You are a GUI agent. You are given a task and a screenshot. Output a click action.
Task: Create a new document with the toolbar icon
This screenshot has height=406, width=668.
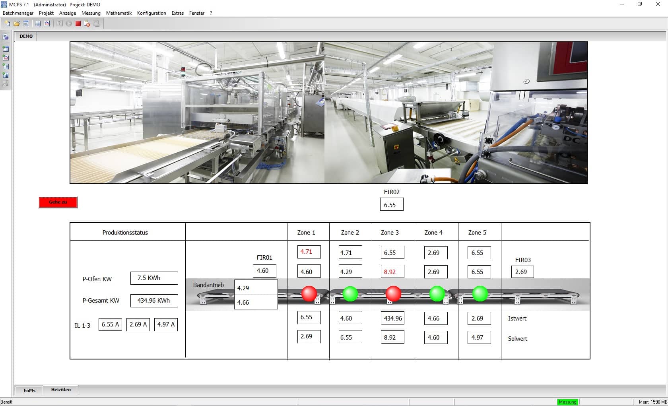(x=7, y=23)
